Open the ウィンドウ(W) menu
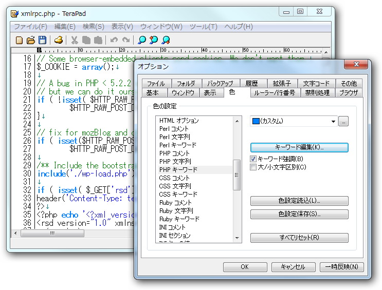 tap(161, 27)
